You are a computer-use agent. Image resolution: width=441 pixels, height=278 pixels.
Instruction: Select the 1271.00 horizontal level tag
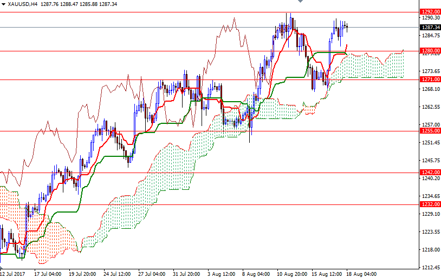click(430, 80)
